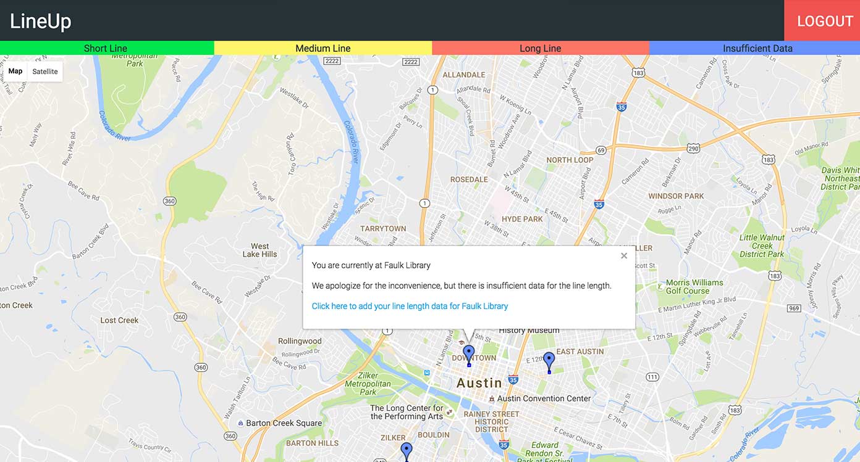Viewport: 860px width, 462px height.
Task: Click the BOULDIN neighborhood label
Action: [434, 435]
